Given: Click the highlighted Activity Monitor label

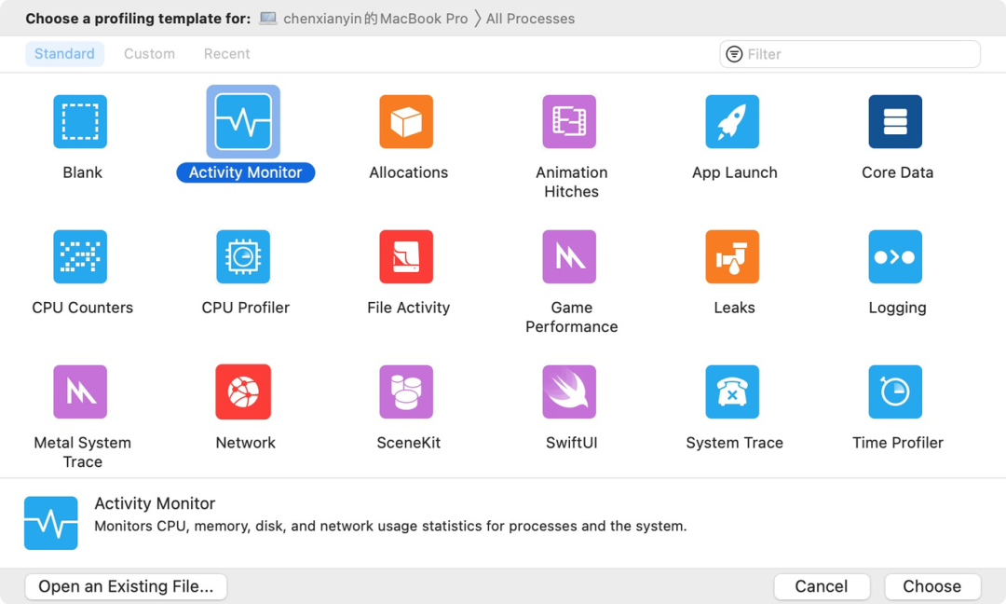Looking at the screenshot, I should [246, 172].
